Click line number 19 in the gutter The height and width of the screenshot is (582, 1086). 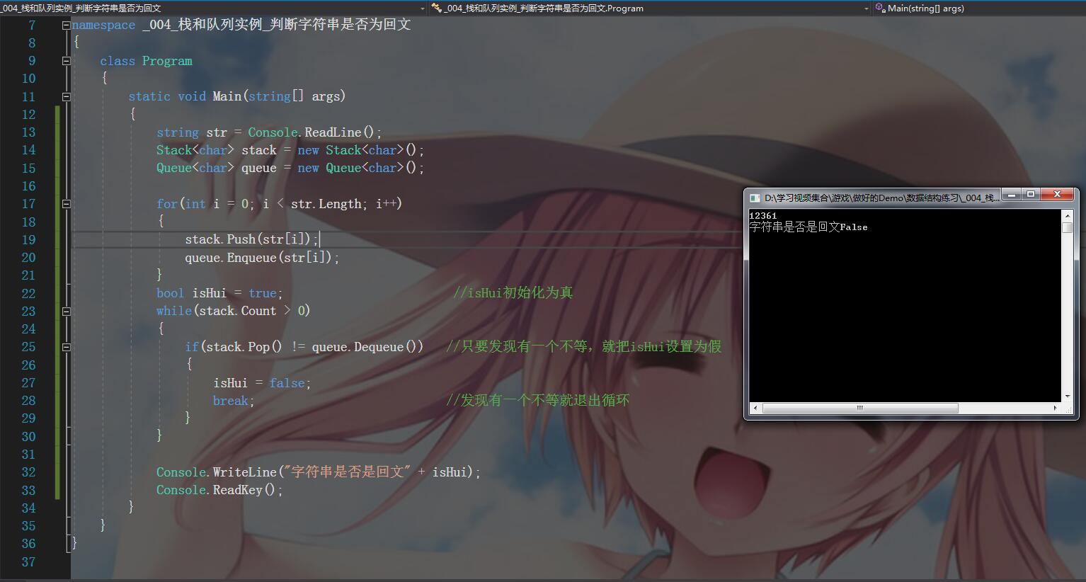(28, 240)
